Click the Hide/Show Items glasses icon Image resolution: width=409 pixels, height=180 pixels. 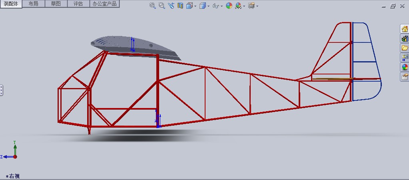pos(216,6)
